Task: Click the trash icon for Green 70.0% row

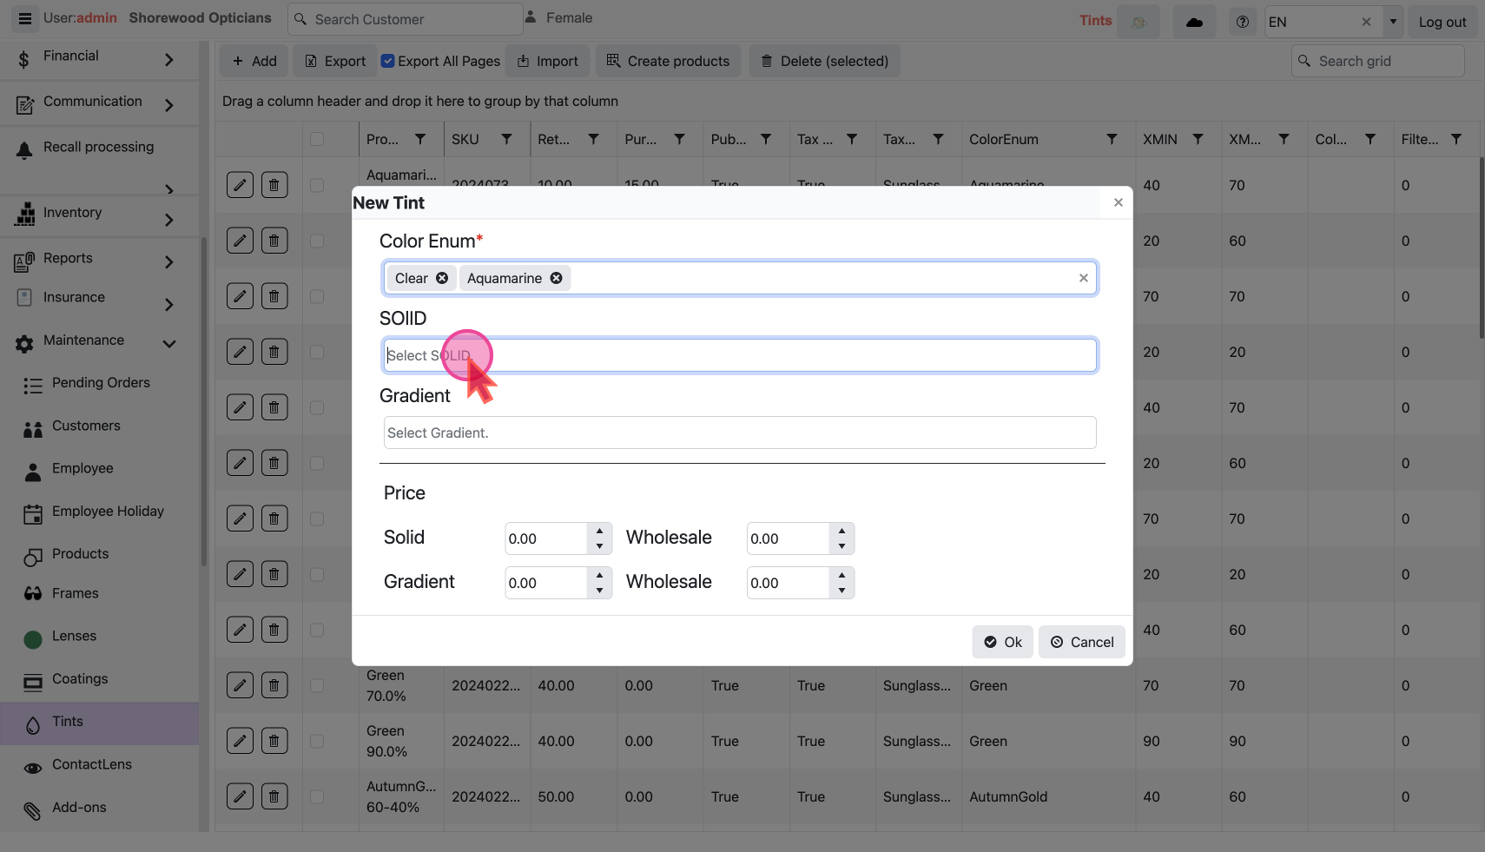Action: 274,685
